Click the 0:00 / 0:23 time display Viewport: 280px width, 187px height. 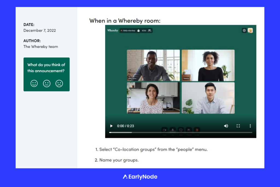[x=126, y=126]
